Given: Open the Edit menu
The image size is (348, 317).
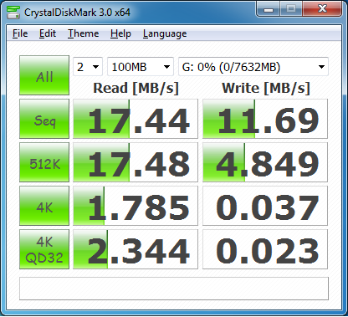Looking at the screenshot, I should pyautogui.click(x=48, y=33).
